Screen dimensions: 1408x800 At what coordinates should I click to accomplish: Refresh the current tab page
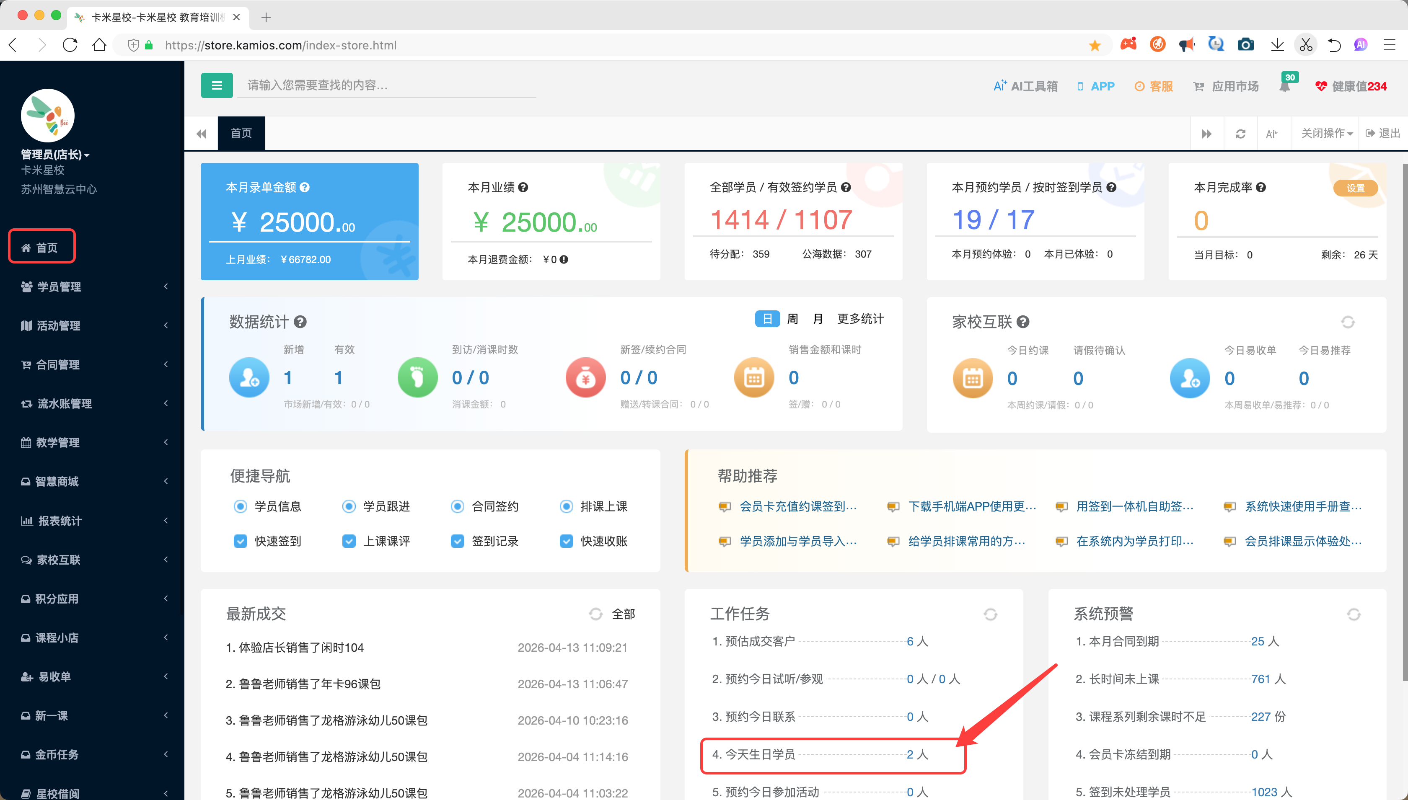click(x=1240, y=134)
